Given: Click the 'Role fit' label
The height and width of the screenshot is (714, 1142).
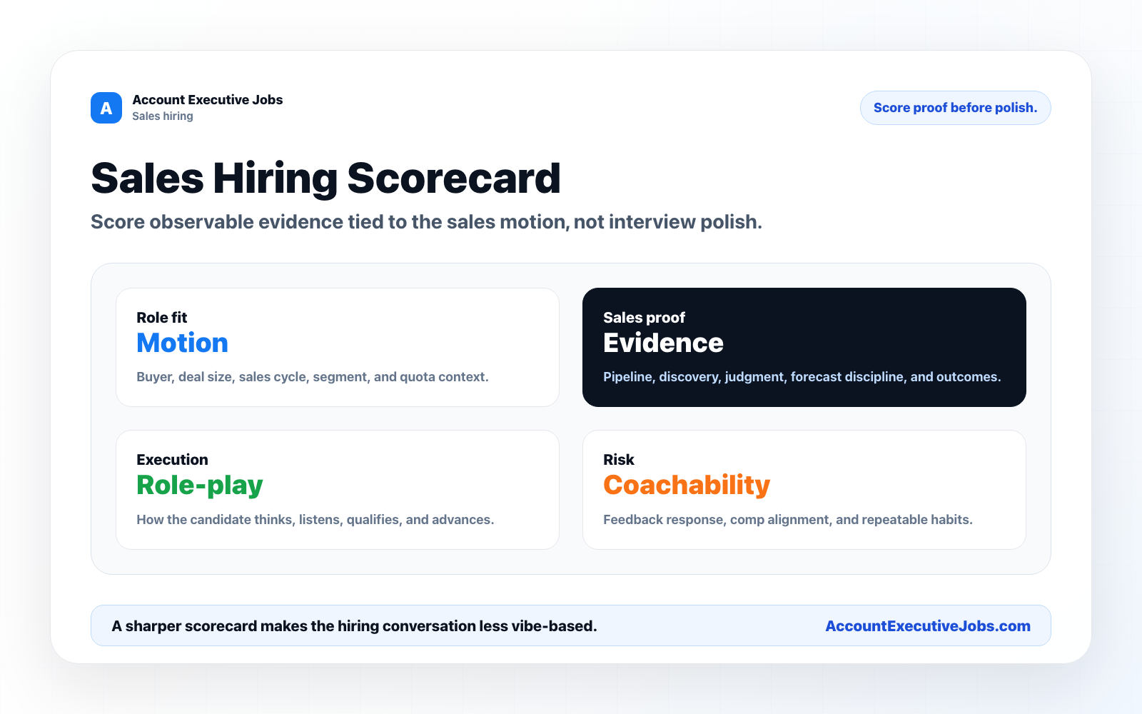Looking at the screenshot, I should (162, 318).
